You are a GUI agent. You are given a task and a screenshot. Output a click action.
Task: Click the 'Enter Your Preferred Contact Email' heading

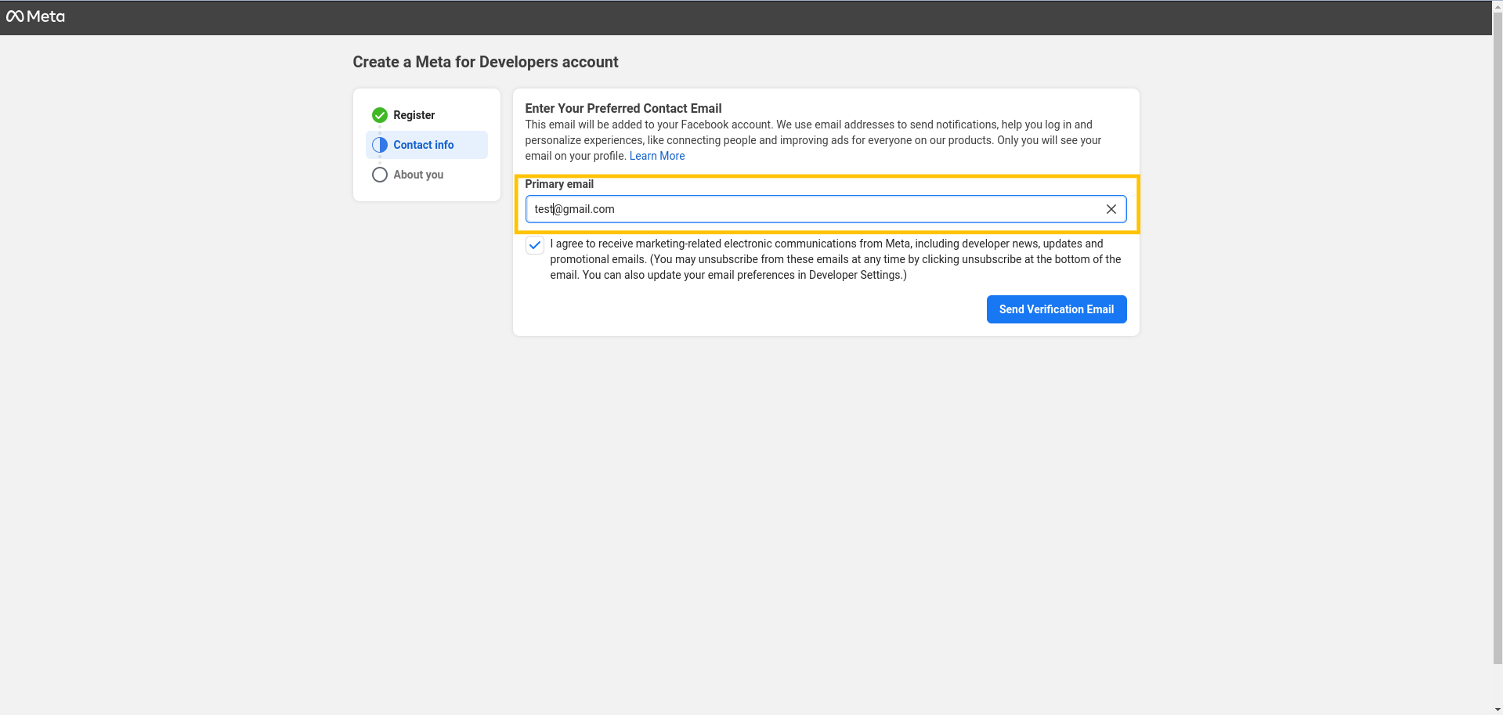click(x=623, y=108)
